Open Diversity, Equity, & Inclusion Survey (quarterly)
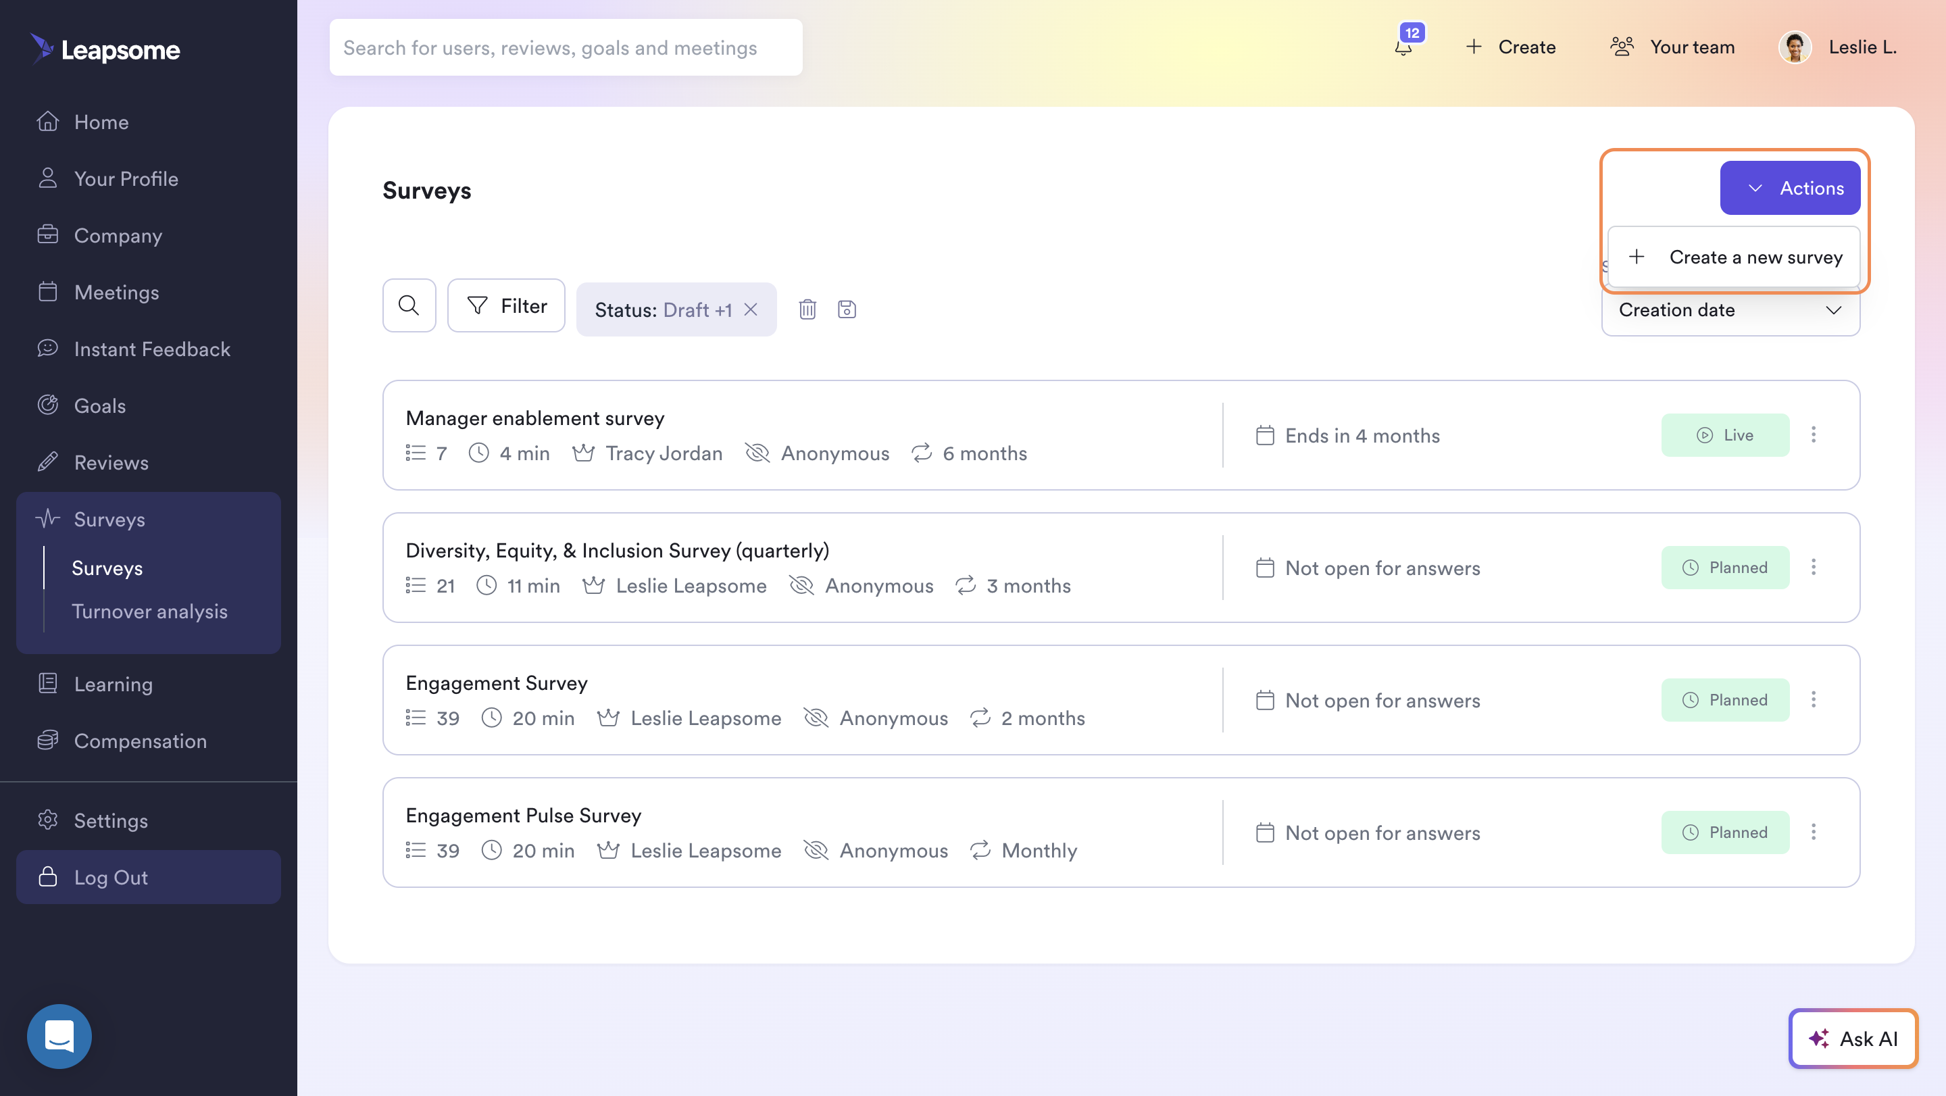 [617, 551]
